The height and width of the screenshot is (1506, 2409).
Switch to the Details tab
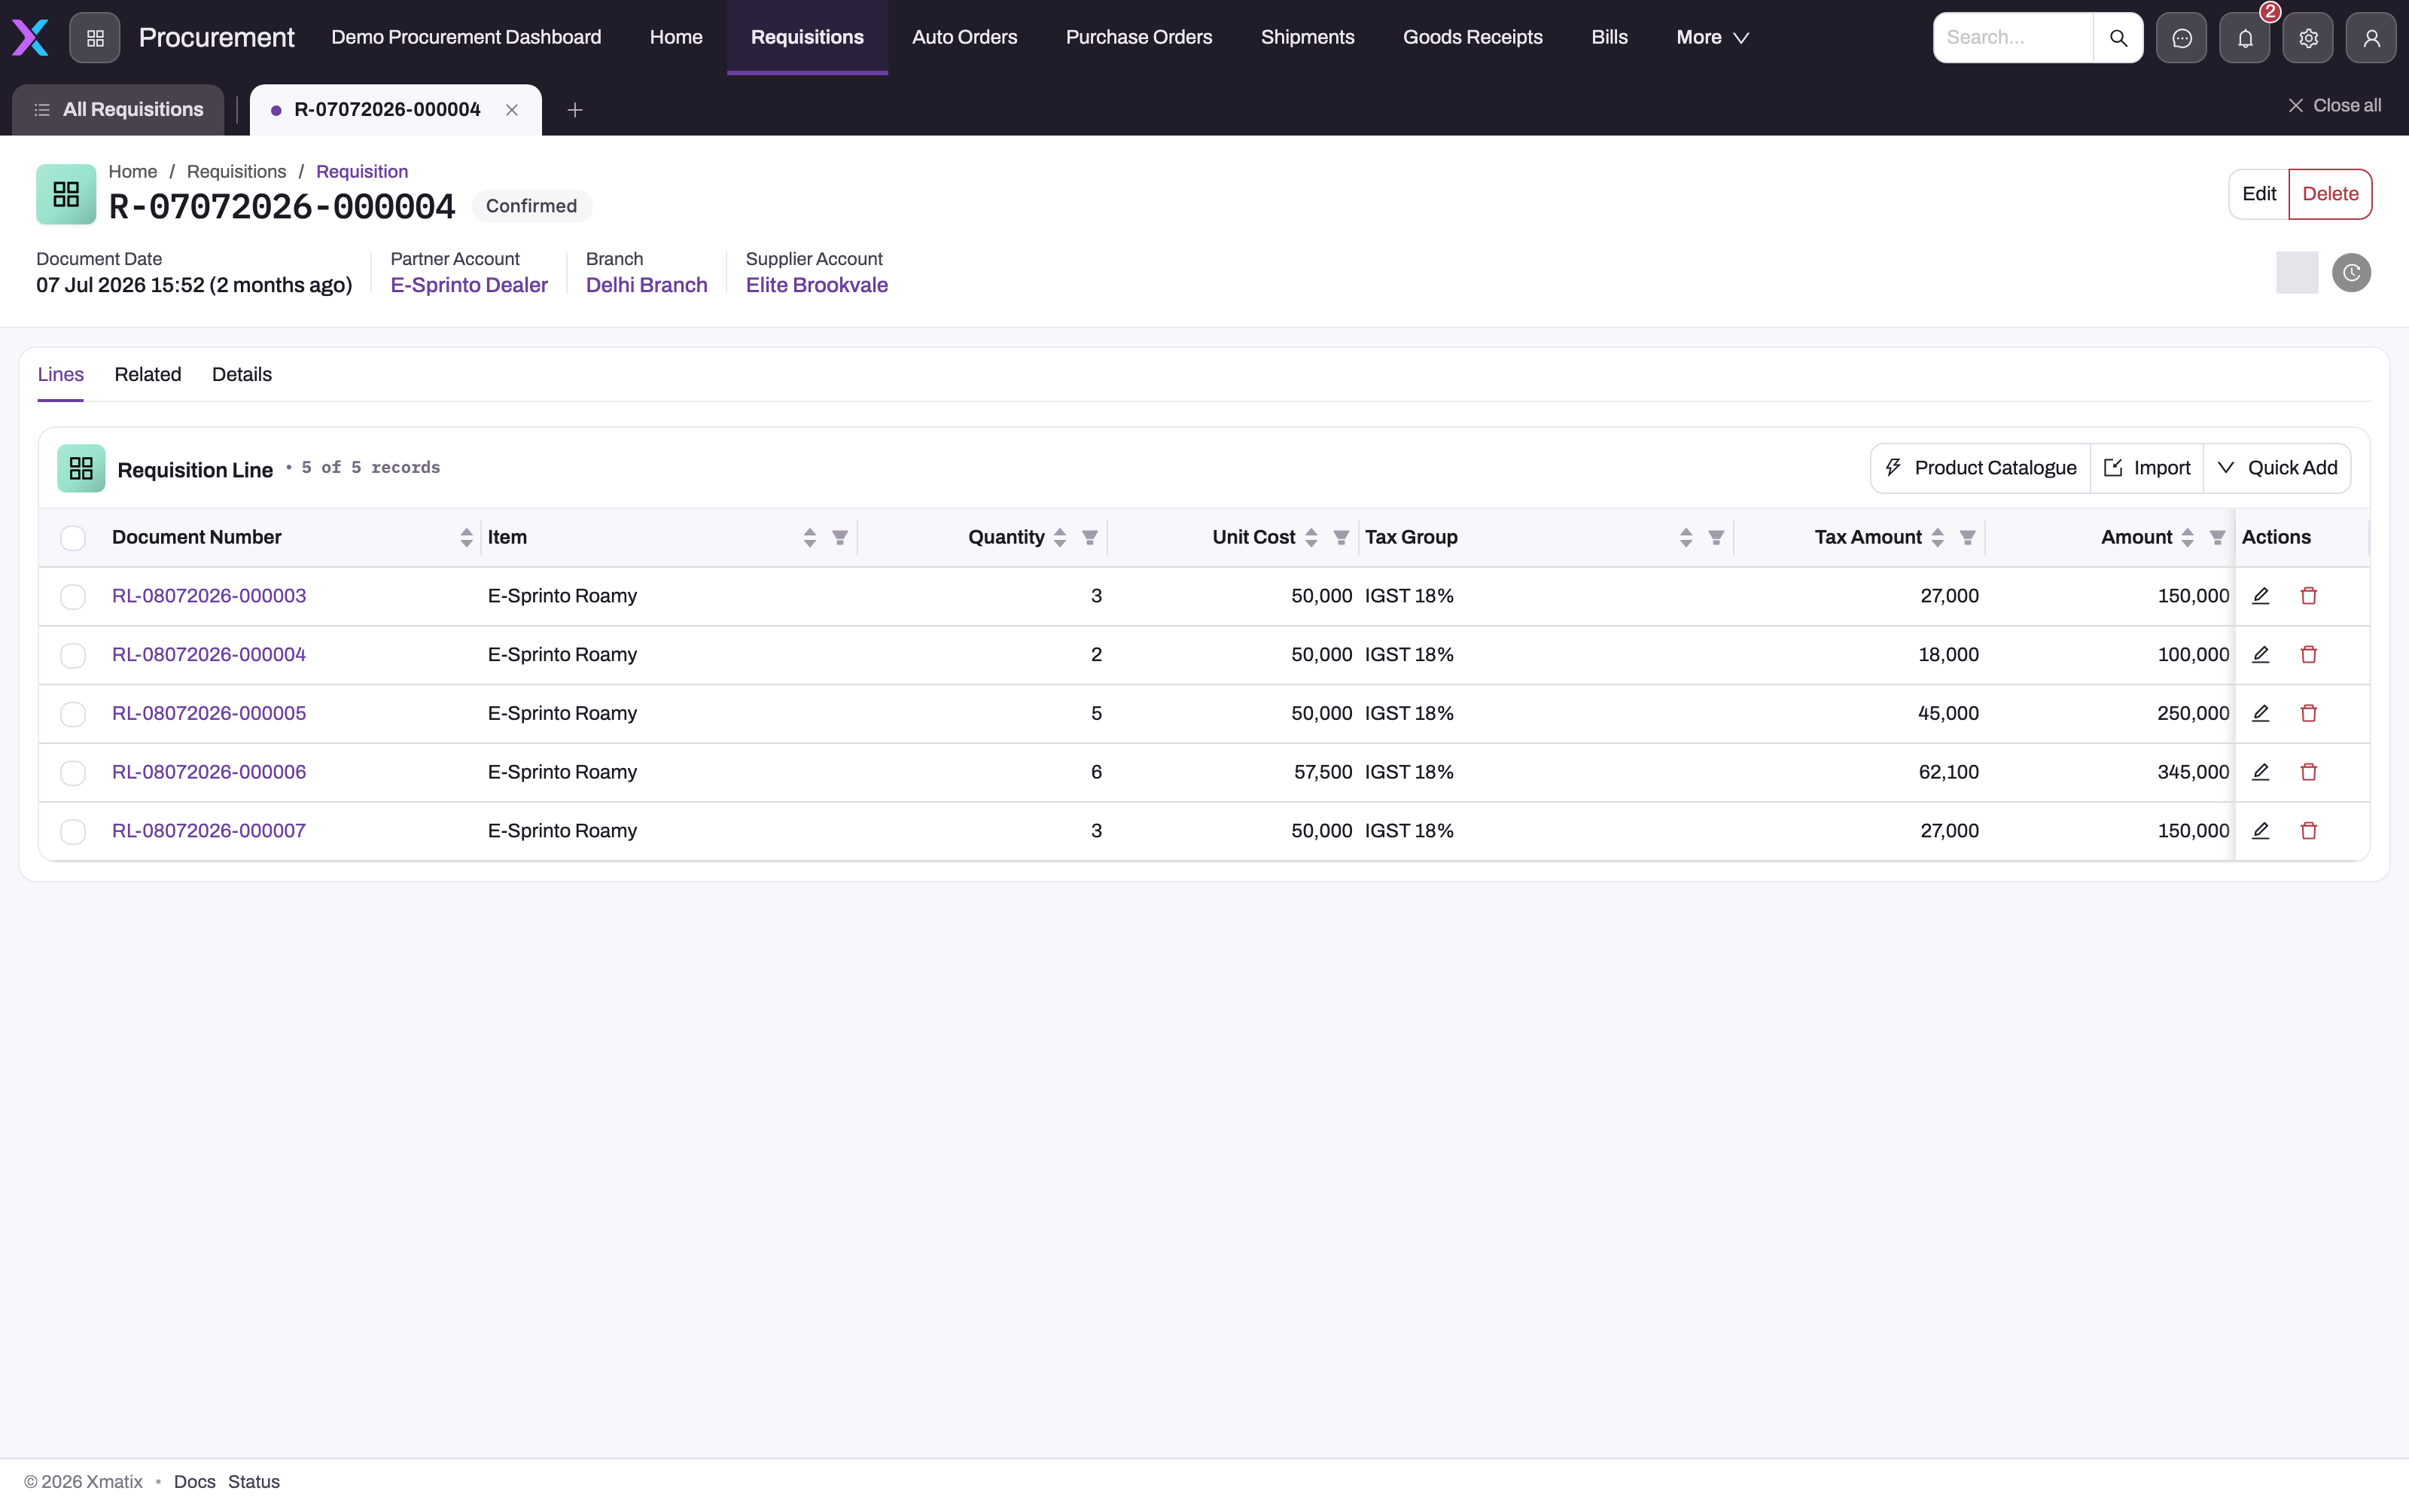242,374
